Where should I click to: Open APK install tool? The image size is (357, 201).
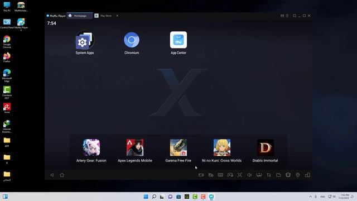click(259, 175)
